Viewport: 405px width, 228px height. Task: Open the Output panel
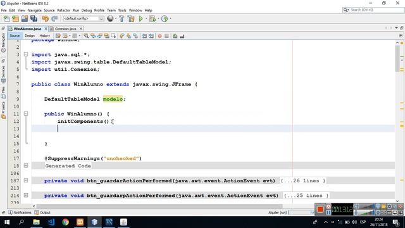42,213
